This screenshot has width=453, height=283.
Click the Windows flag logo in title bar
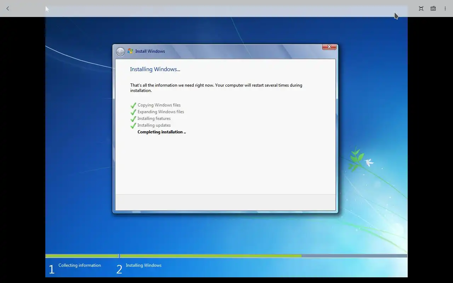coord(130,51)
